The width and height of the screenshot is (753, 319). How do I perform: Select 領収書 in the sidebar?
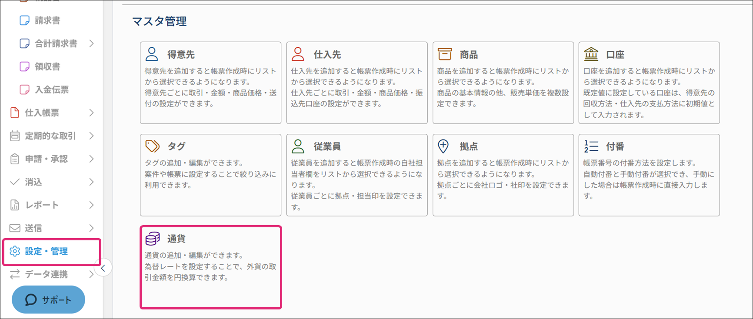(47, 66)
